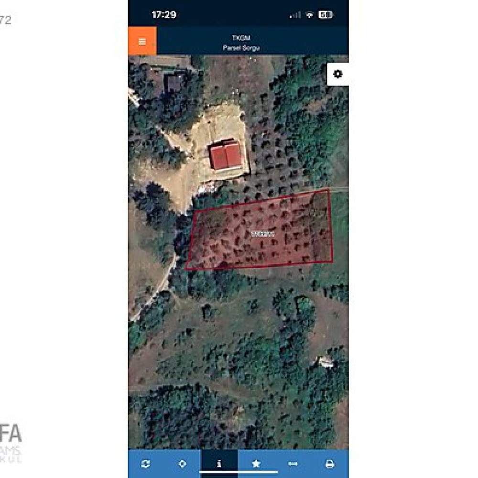
Task: Tap the Wi-Fi status icon
Action: click(x=309, y=15)
